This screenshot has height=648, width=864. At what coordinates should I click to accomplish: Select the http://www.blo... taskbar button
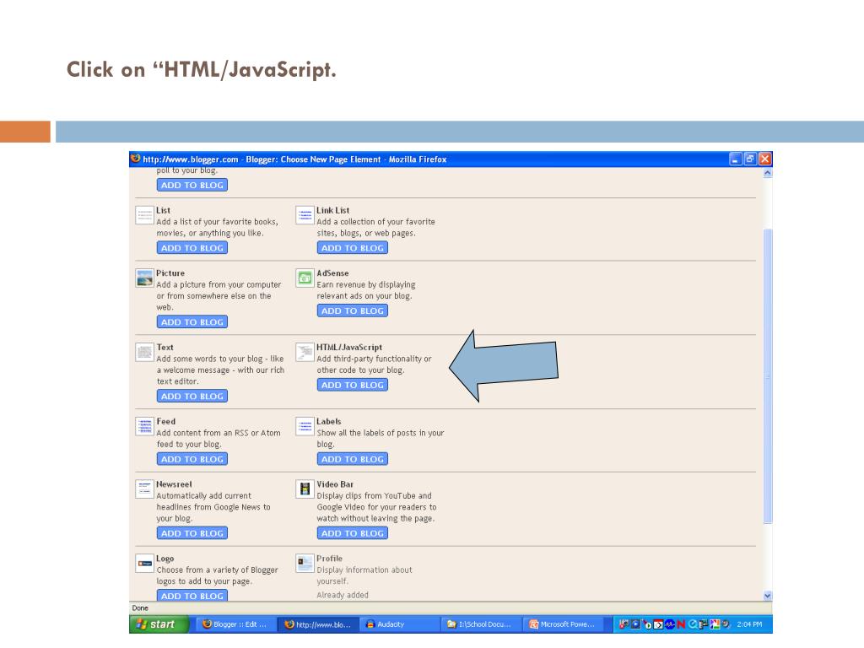pos(317,624)
